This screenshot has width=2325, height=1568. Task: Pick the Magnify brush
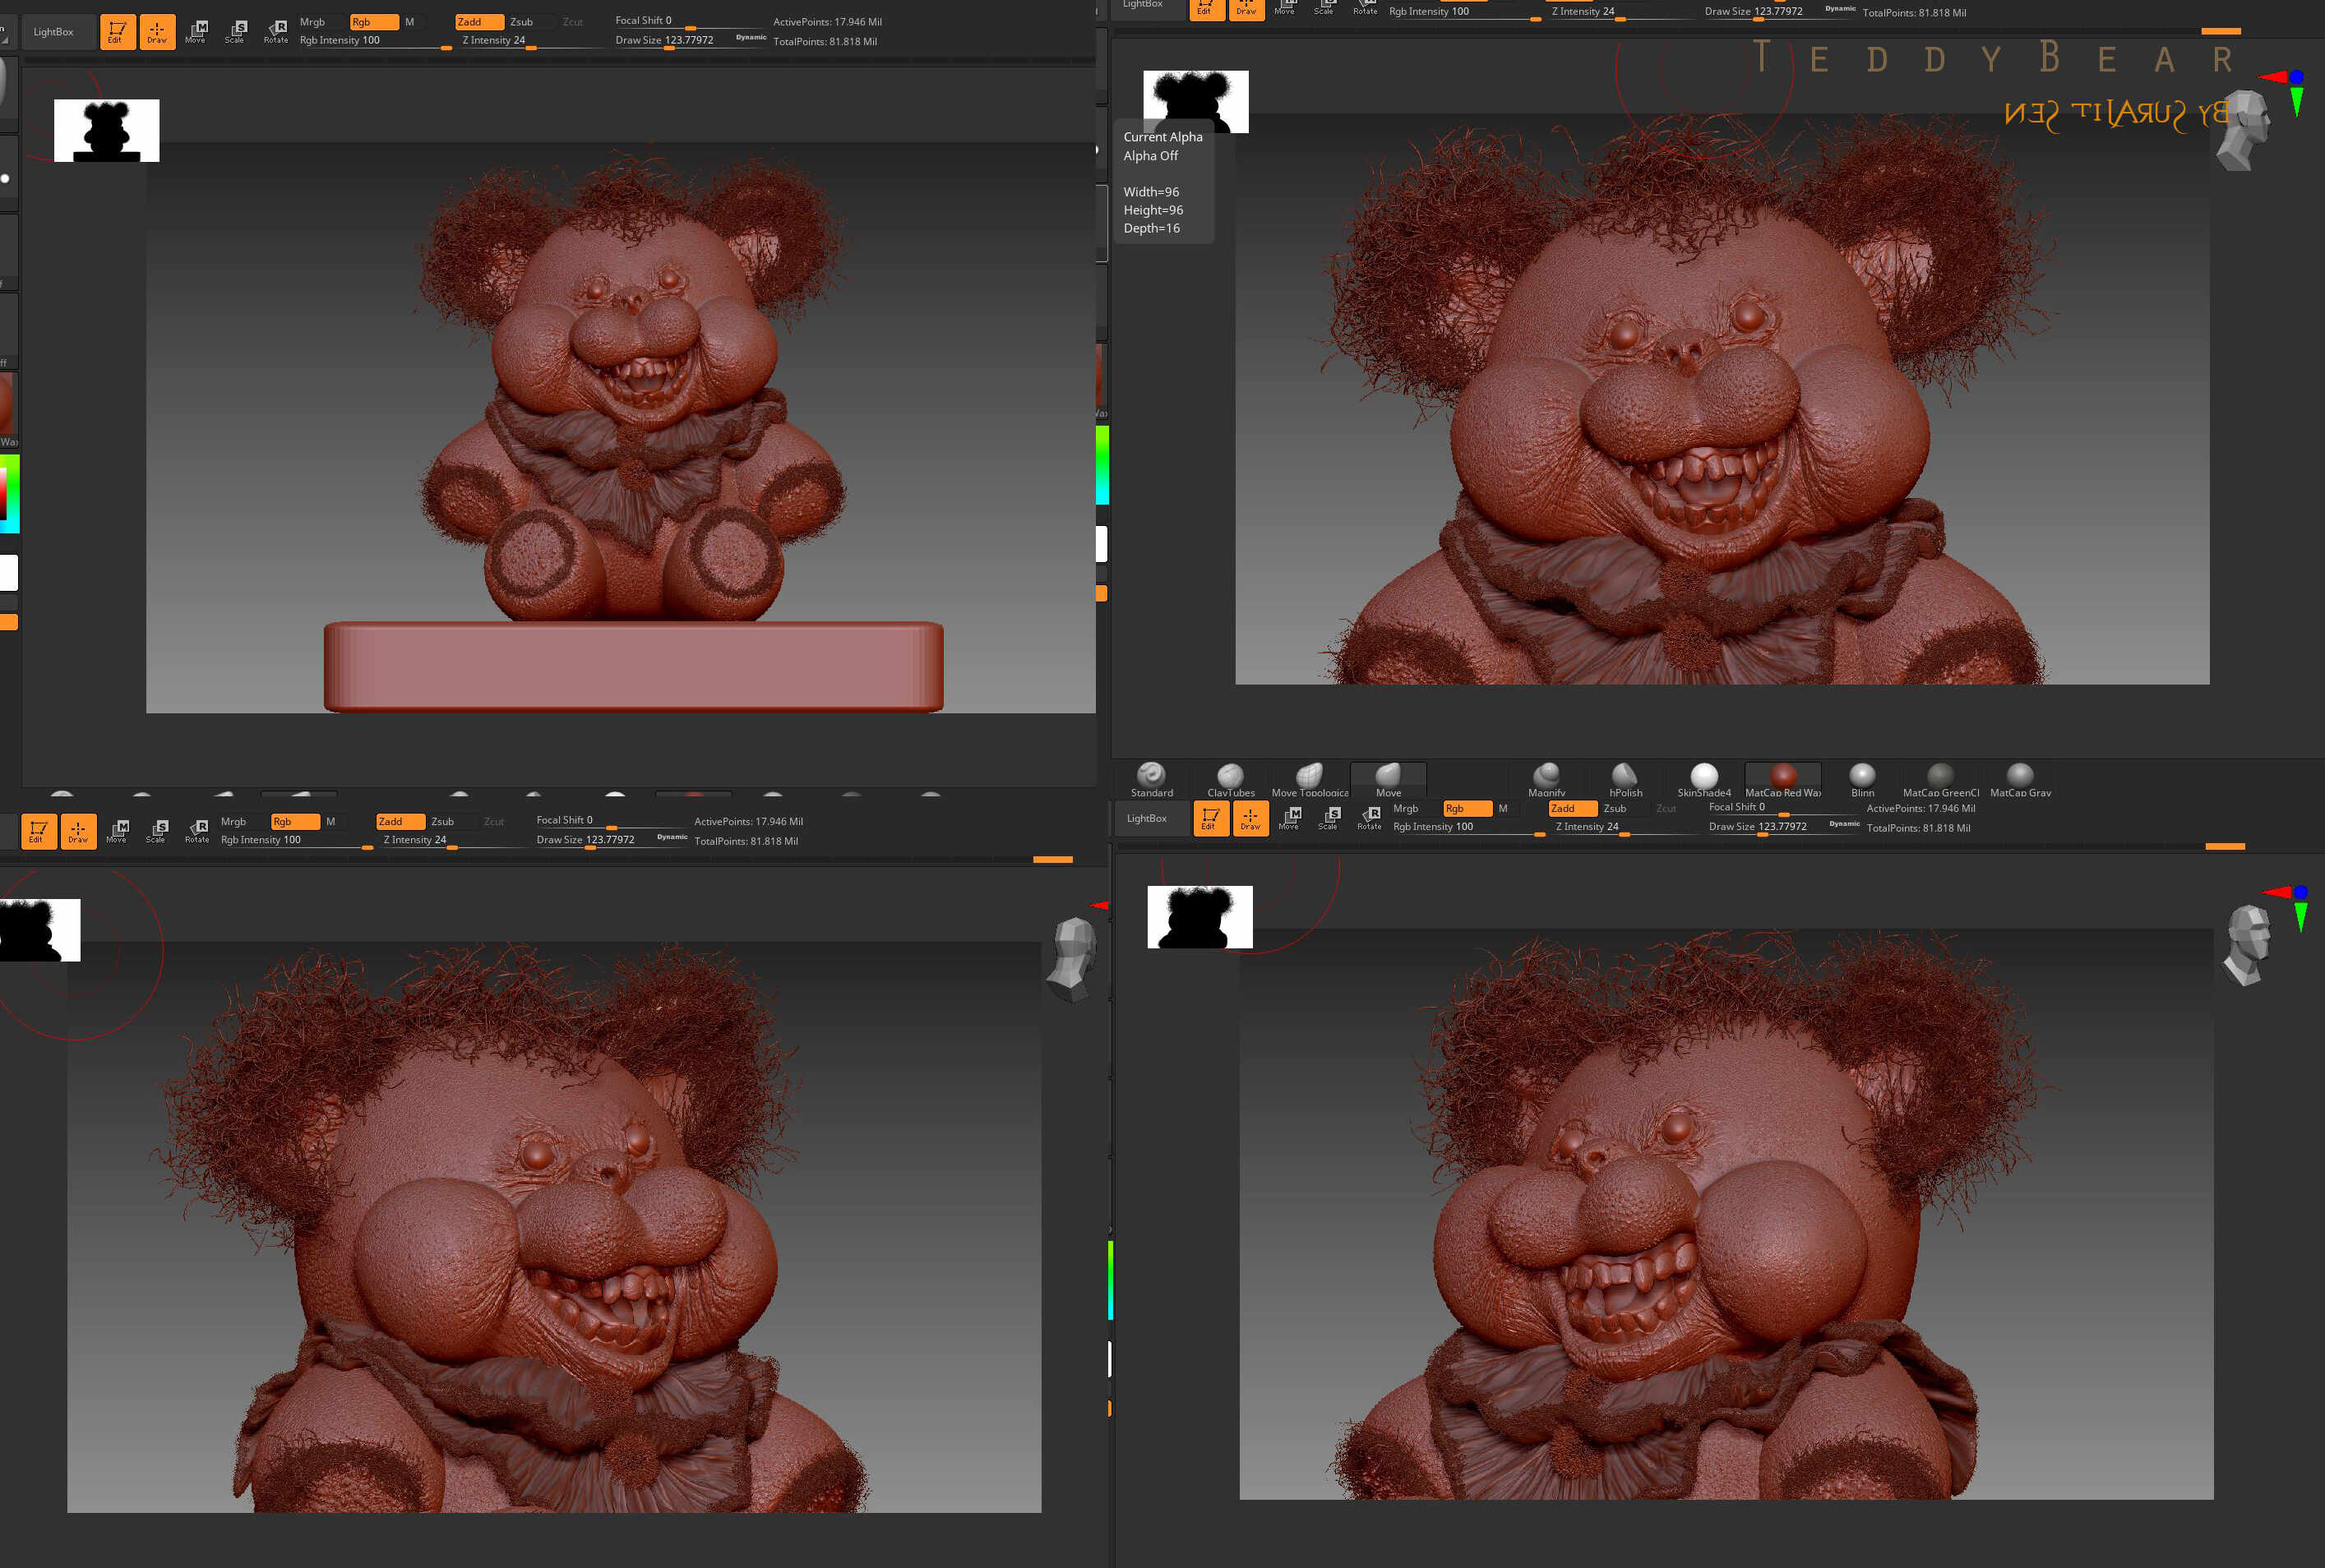[1546, 779]
